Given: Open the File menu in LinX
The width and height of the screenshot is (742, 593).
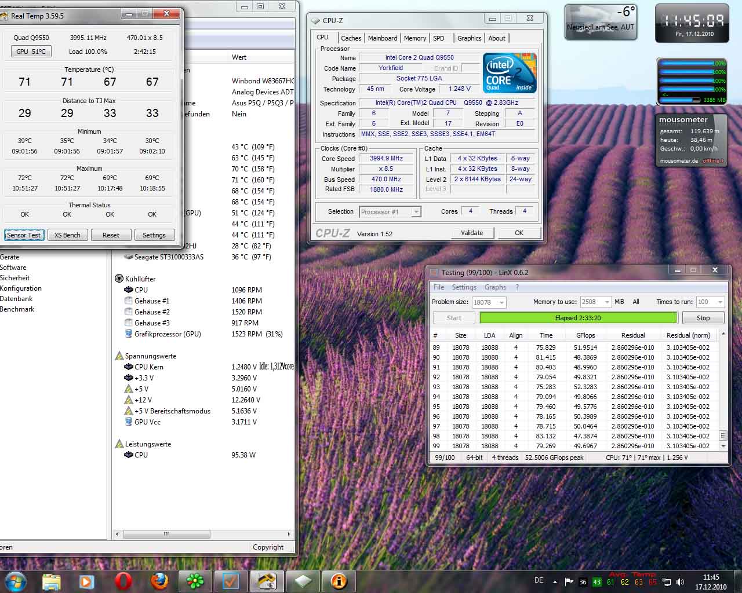Looking at the screenshot, I should (439, 287).
